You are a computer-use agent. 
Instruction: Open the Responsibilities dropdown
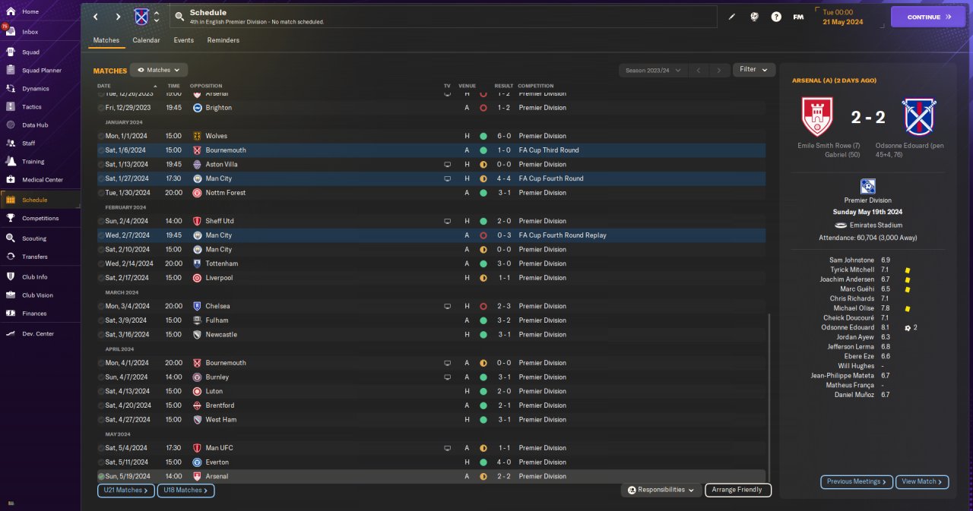[x=661, y=490]
